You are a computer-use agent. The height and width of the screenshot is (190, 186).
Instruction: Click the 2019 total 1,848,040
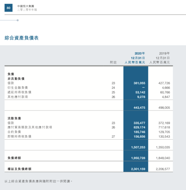tap(163, 158)
